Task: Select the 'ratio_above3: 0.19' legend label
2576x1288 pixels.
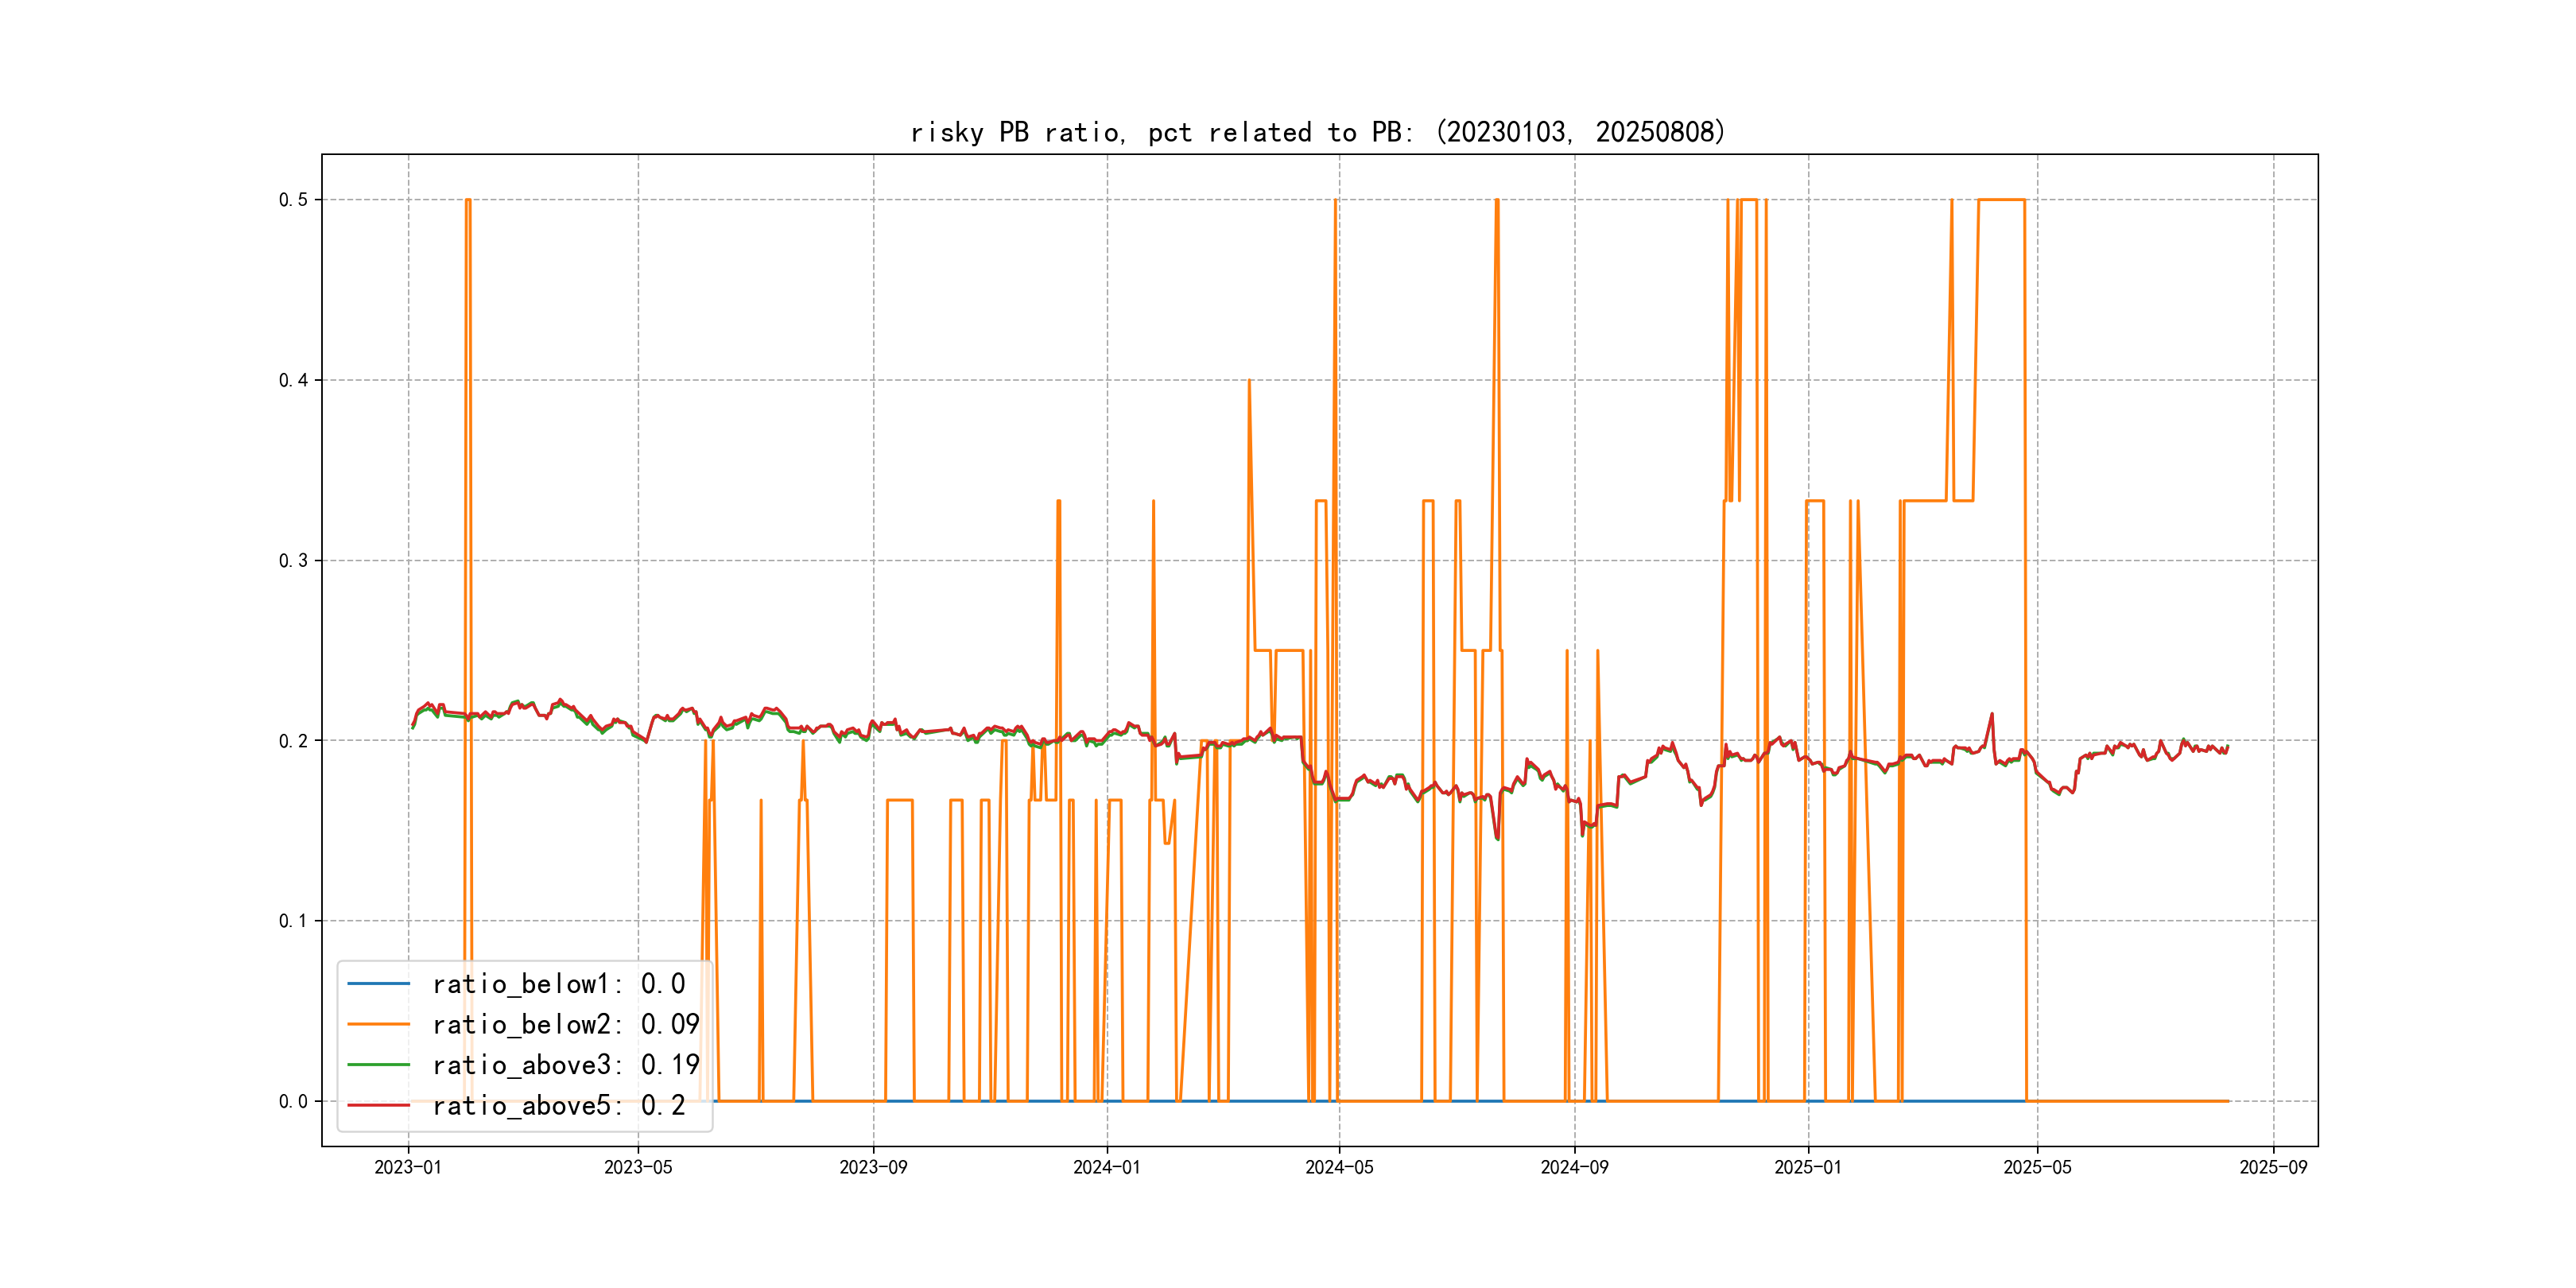Action: (565, 1065)
